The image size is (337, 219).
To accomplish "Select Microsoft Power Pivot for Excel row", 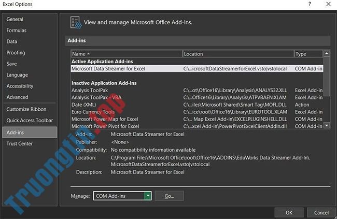I will click(197, 126).
